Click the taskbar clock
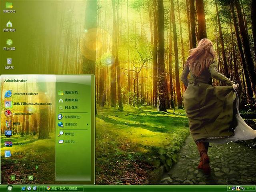This screenshot has width=256, height=192. tap(250, 188)
